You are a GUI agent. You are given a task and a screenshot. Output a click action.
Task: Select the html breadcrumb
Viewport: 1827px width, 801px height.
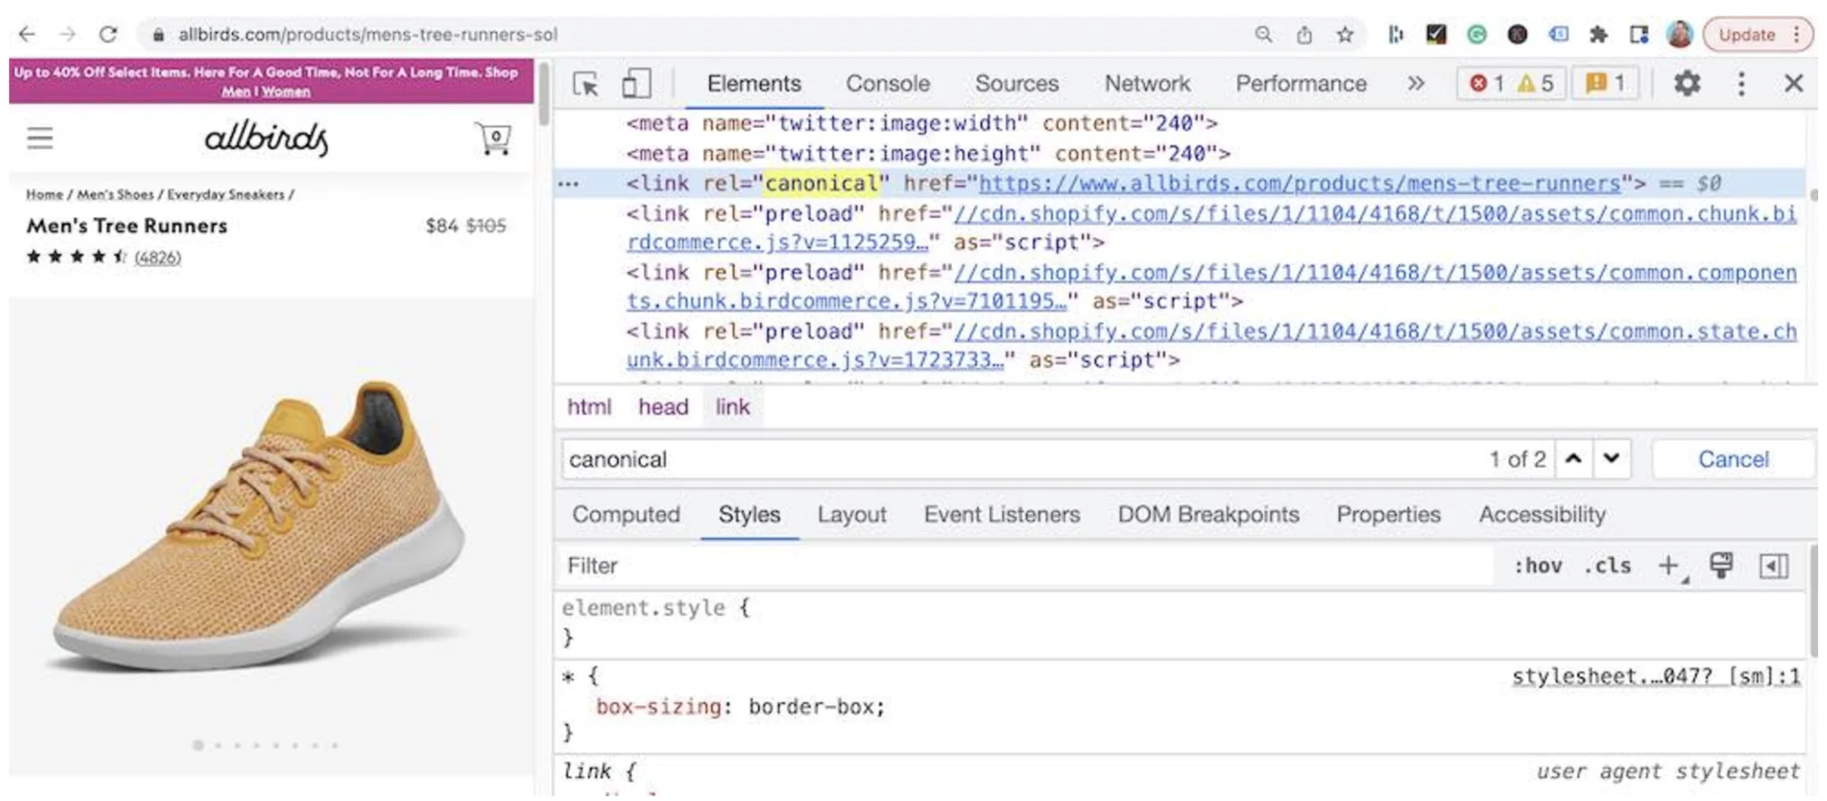tap(589, 408)
